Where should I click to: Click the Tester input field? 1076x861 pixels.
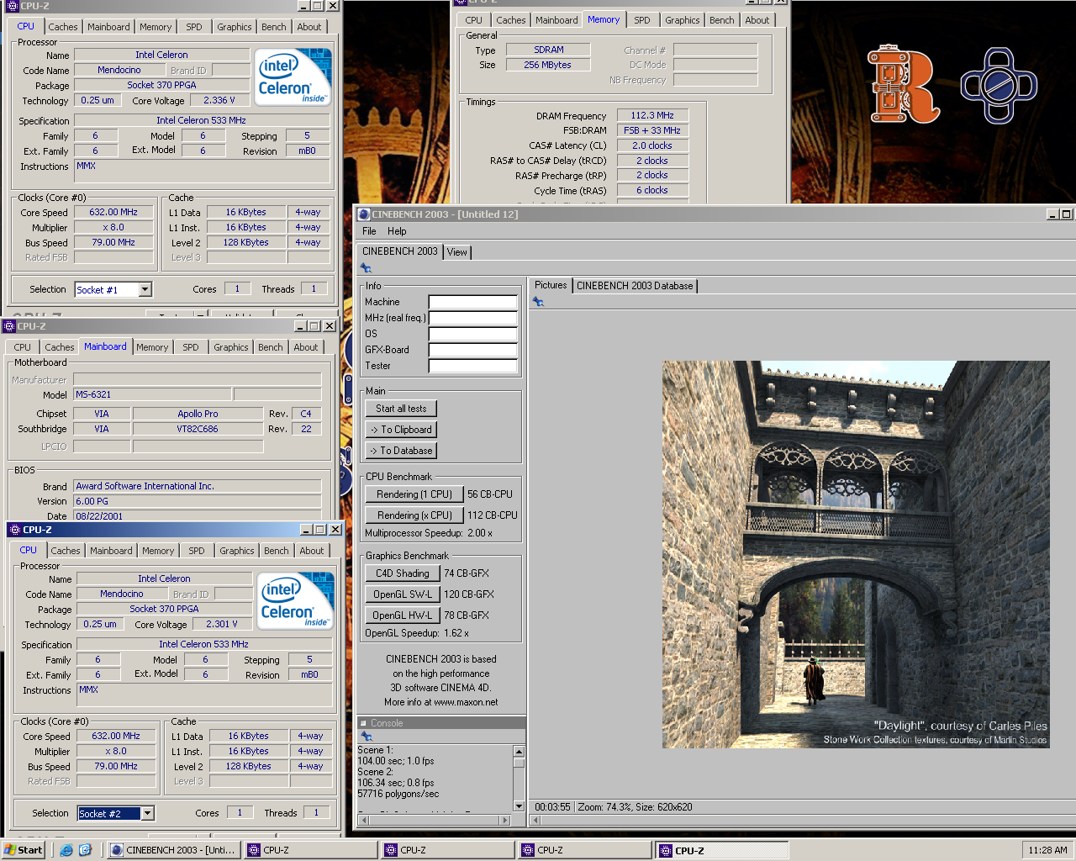(x=473, y=366)
